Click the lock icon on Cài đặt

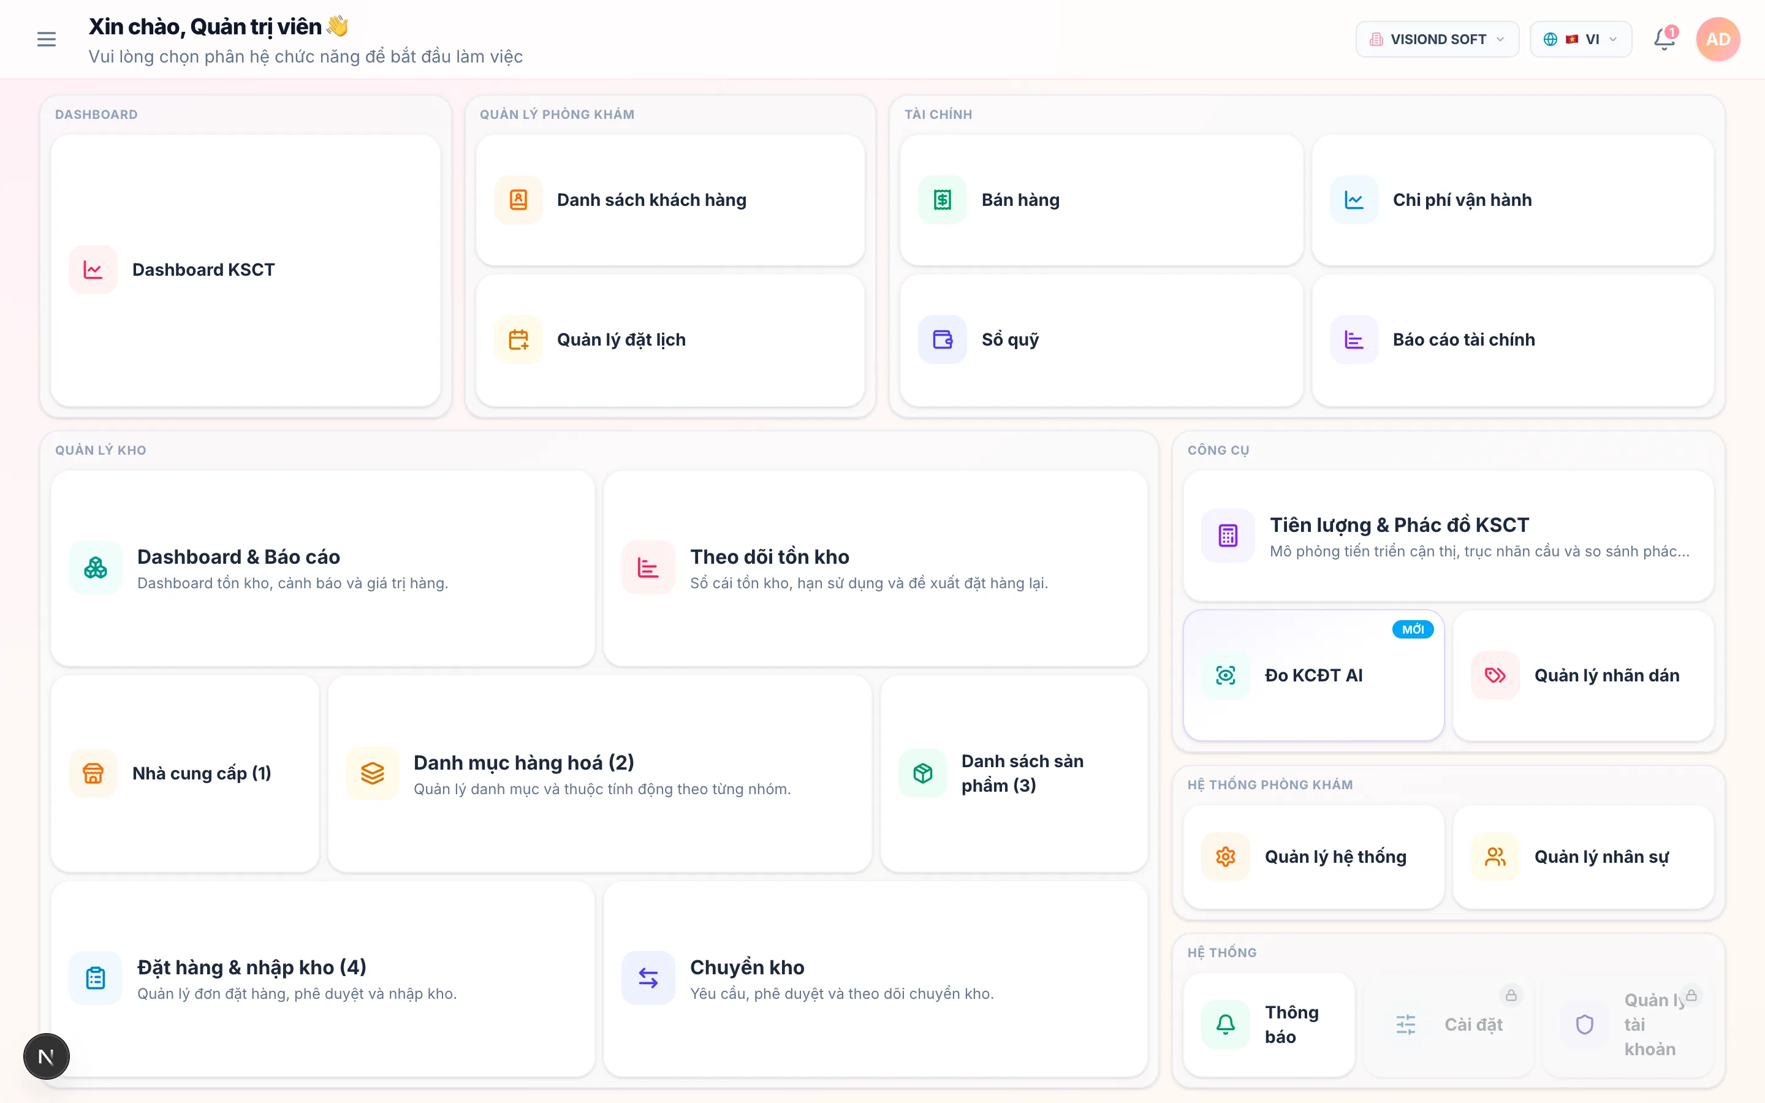pos(1511,995)
